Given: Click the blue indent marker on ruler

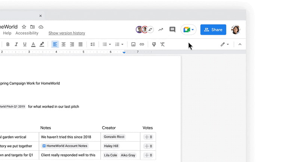Looking at the screenshot, I should click(124, 52).
